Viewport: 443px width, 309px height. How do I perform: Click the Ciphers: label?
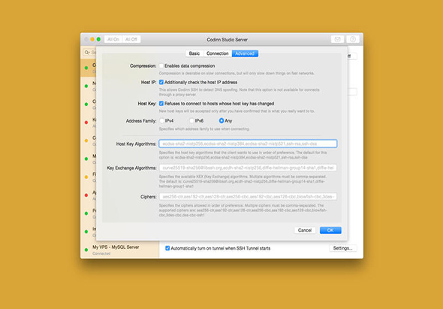click(x=149, y=197)
